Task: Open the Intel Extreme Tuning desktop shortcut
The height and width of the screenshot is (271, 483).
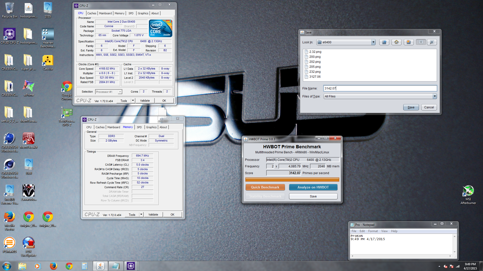Action: pos(10,194)
